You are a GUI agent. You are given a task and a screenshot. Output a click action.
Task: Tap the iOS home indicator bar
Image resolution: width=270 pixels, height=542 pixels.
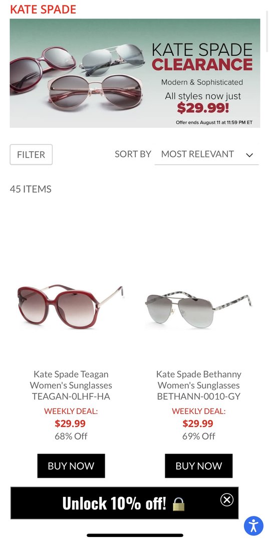click(135, 535)
